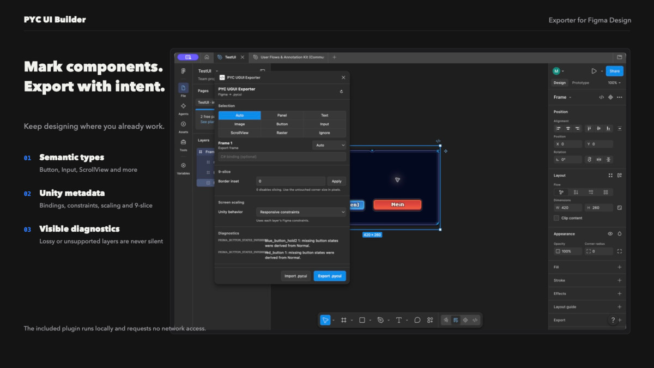
Task: Open the Figma main menu logo
Action: pos(183,71)
